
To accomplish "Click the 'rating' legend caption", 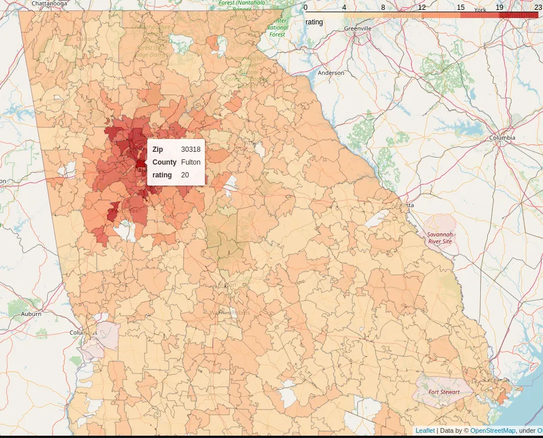I will [x=314, y=22].
